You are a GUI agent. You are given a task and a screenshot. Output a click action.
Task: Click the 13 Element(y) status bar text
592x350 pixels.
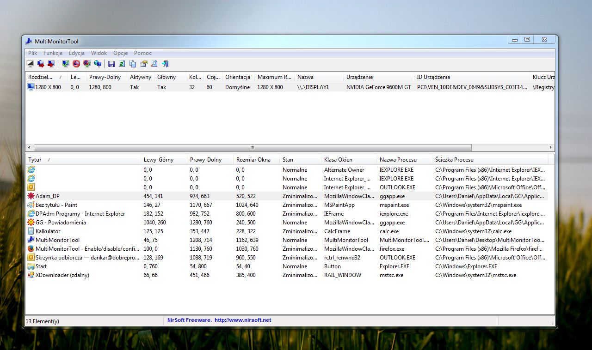pyautogui.click(x=43, y=321)
